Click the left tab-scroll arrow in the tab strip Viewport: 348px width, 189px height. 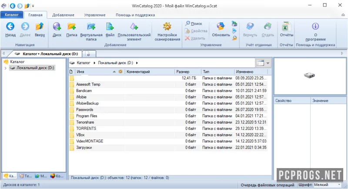point(3,53)
